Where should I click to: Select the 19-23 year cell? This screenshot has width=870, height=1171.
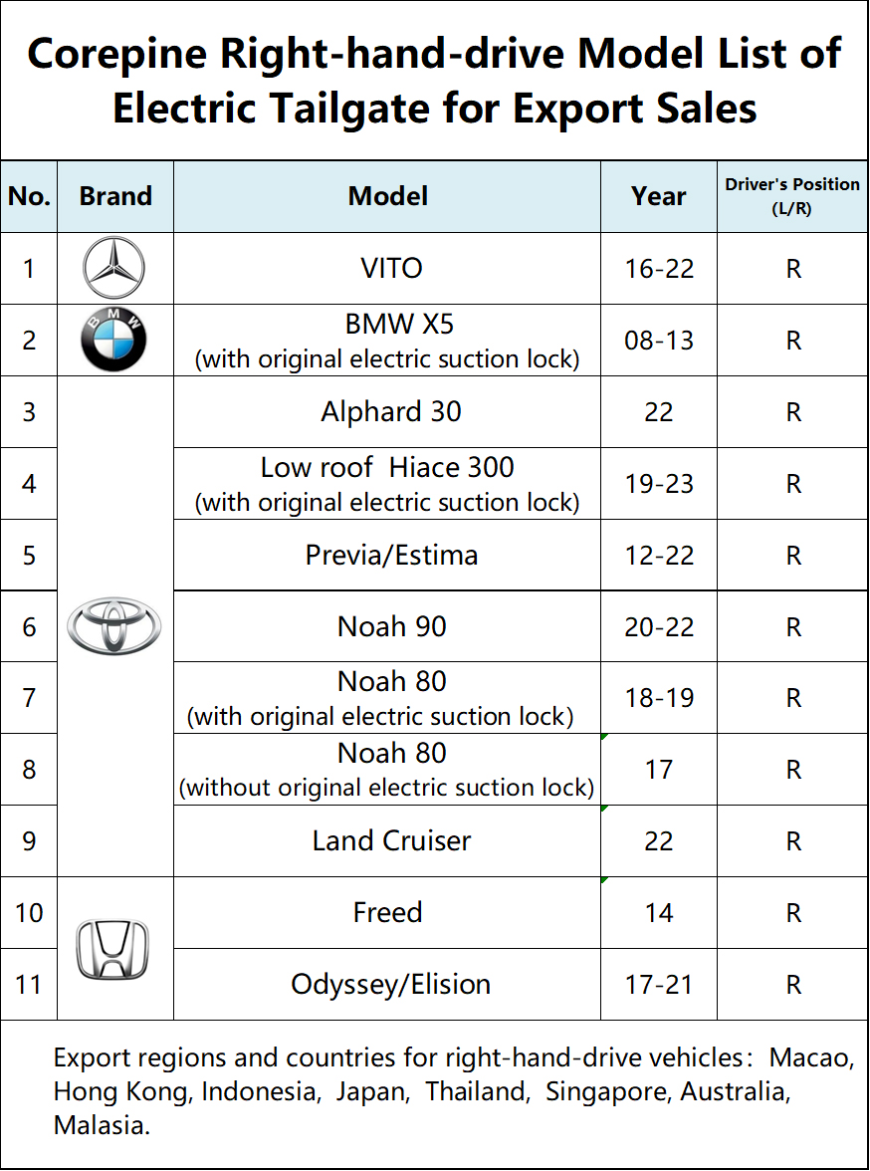(659, 484)
